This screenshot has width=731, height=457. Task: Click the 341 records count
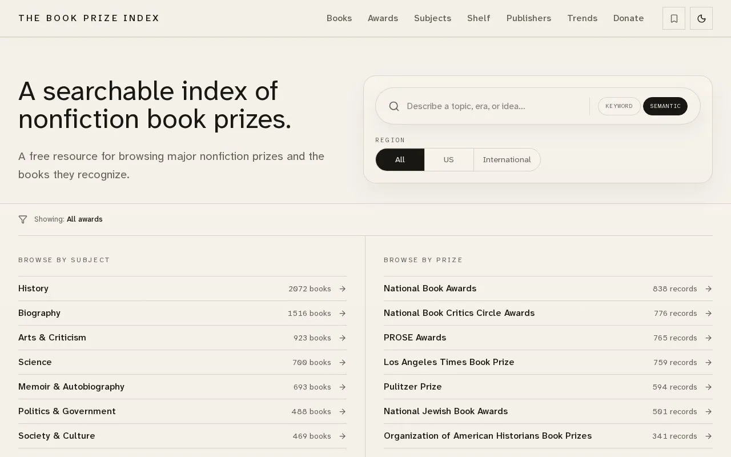pyautogui.click(x=675, y=436)
